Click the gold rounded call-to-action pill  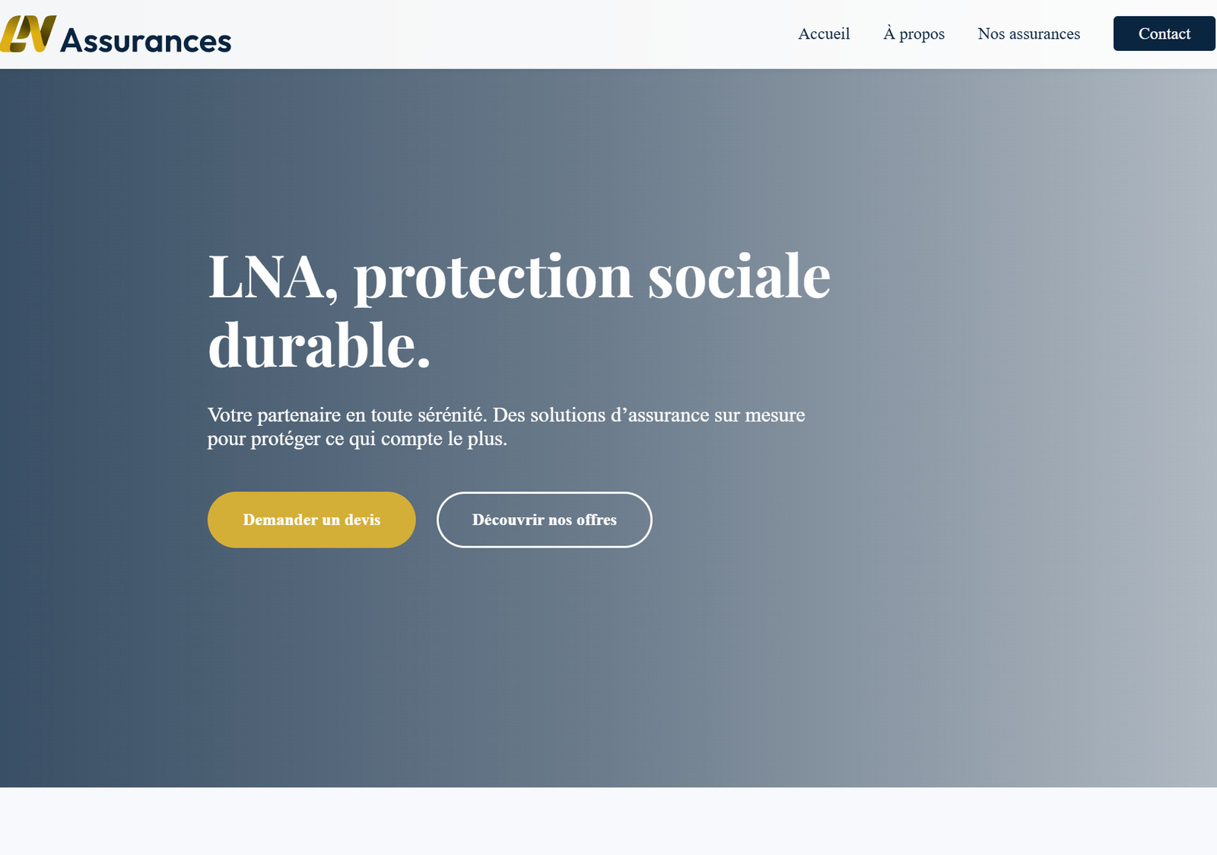tap(311, 520)
